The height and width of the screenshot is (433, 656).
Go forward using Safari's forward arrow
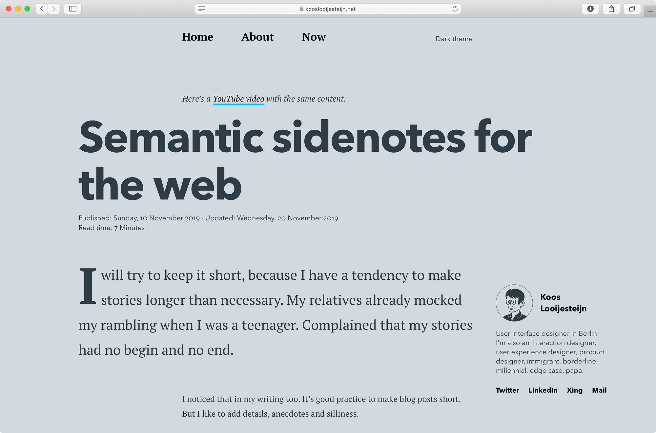54,9
